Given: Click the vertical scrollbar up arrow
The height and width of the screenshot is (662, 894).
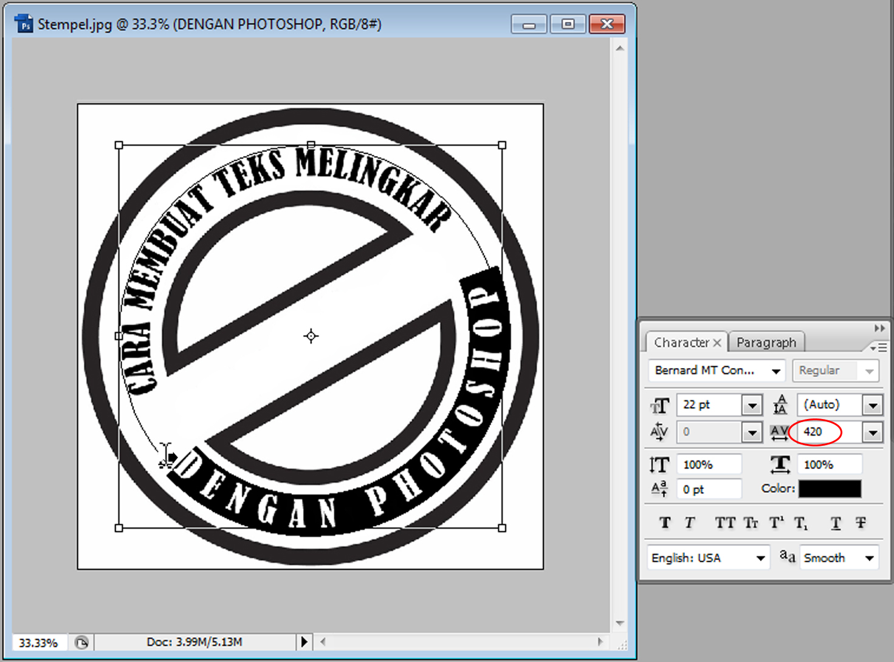Looking at the screenshot, I should 620,48.
